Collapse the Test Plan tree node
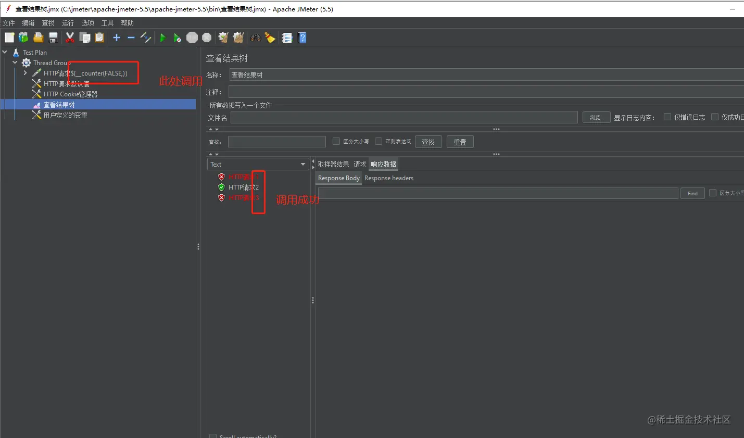 [x=5, y=52]
